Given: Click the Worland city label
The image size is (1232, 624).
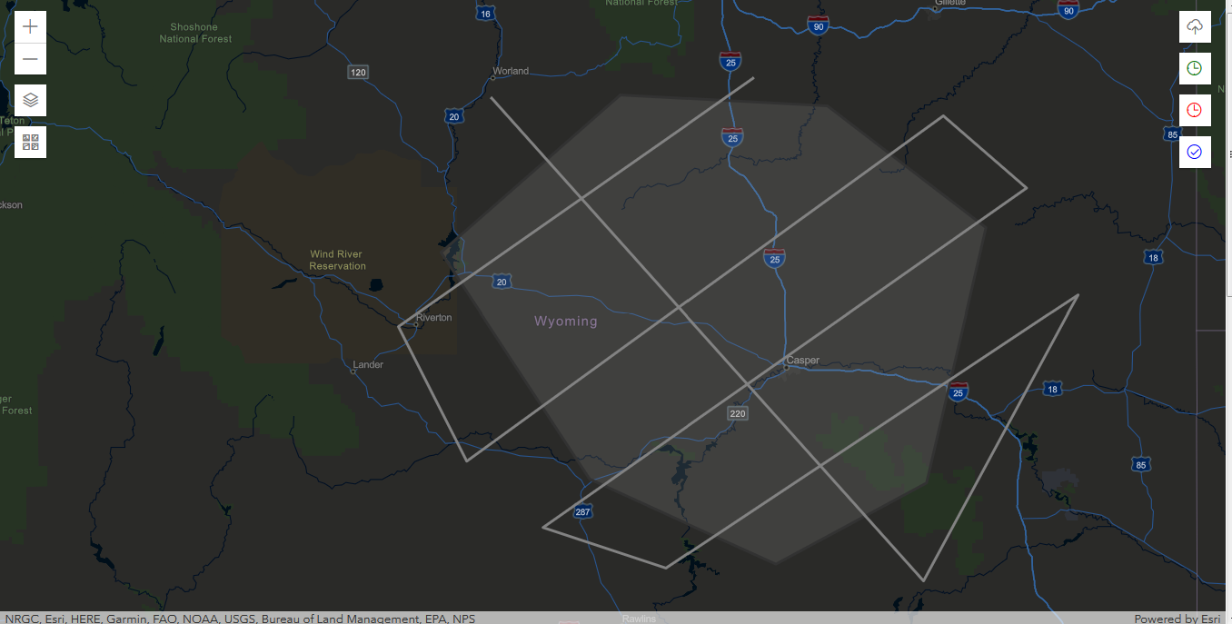Looking at the screenshot, I should [x=511, y=71].
